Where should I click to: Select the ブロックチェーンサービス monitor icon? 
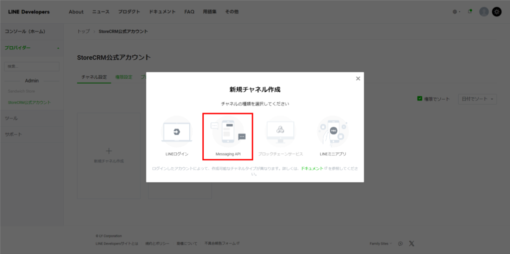[x=280, y=131]
